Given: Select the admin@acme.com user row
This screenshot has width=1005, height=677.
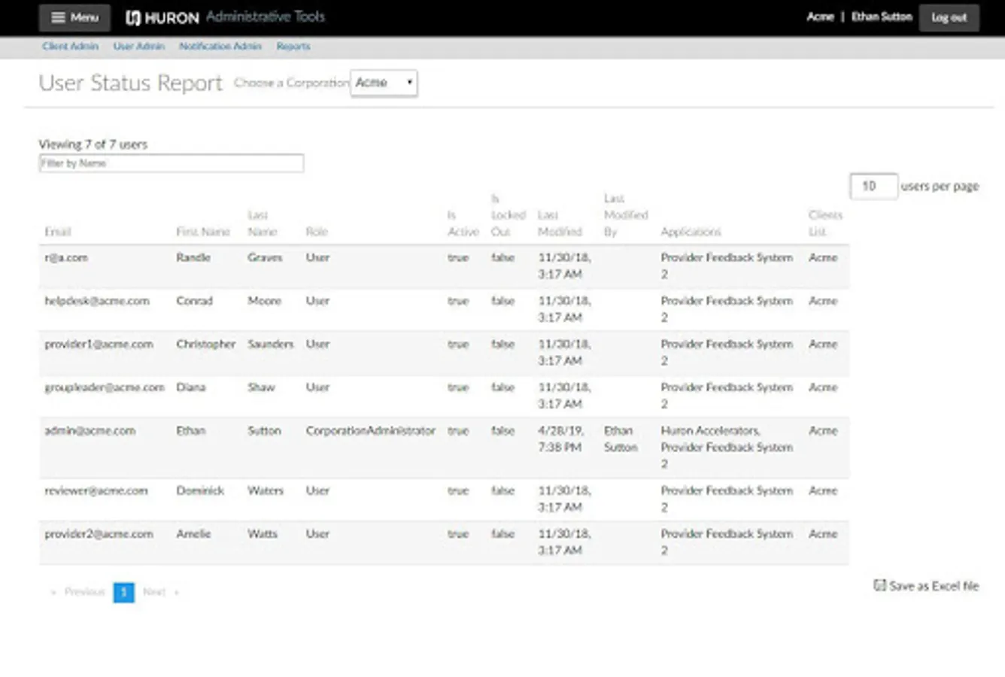Looking at the screenshot, I should [90, 431].
